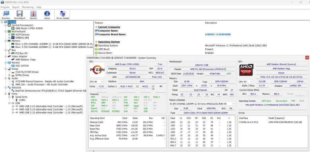This screenshot has height=152, width=310.
Task: Click the Audio speaker icon
Action: [9, 78]
